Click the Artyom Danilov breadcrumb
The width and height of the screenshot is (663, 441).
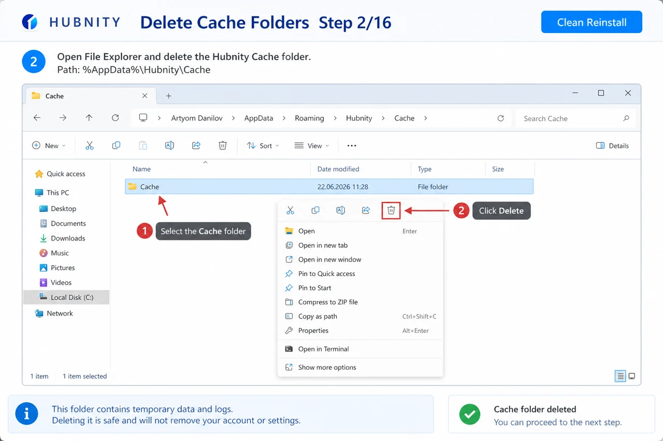pos(197,118)
